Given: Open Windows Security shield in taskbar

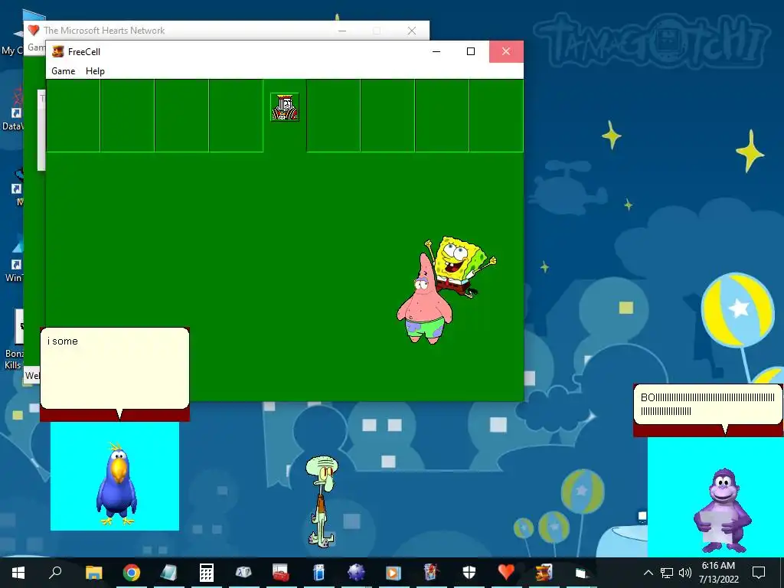Looking at the screenshot, I should pos(469,573).
